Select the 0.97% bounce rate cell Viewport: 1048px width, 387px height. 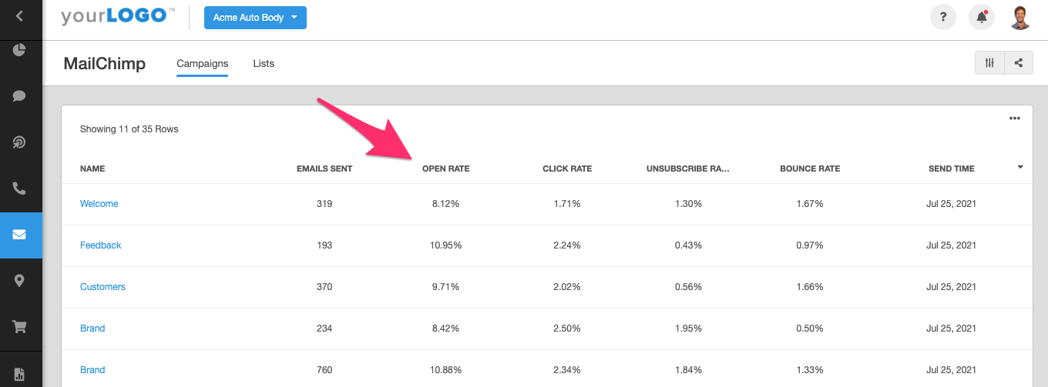(810, 245)
